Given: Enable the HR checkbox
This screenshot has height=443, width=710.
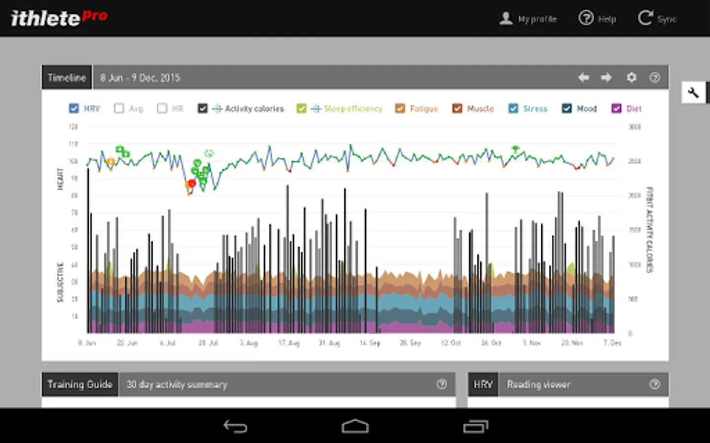Looking at the screenshot, I should tap(162, 108).
